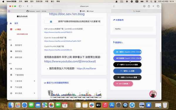176x110 pixels.
Task: Switch to the Releases GitHub tab
Action: click(x=36, y=11)
